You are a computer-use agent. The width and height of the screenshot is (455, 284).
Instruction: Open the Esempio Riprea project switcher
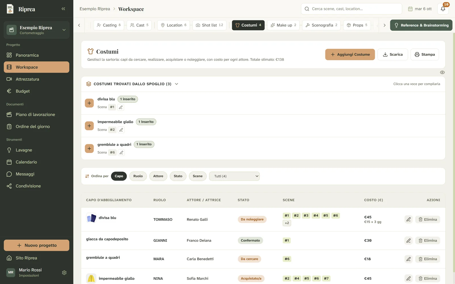(36, 30)
